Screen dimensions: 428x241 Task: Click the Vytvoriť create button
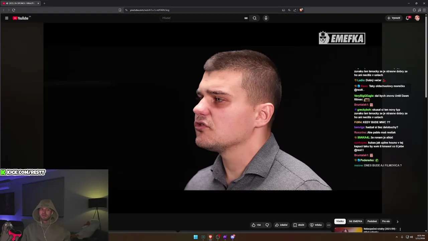point(394,18)
